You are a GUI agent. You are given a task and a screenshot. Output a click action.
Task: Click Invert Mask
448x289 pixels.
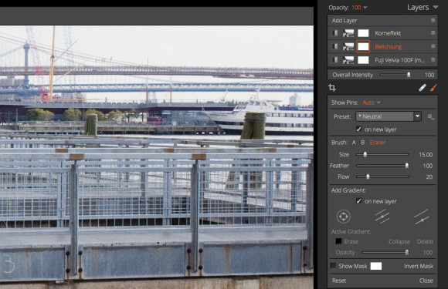click(419, 266)
